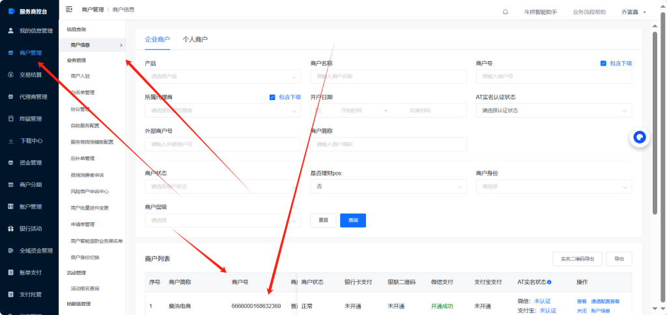Viewport: 667px width, 315px height.
Task: Click the 账单支付 list icon
Action: click(x=11, y=272)
